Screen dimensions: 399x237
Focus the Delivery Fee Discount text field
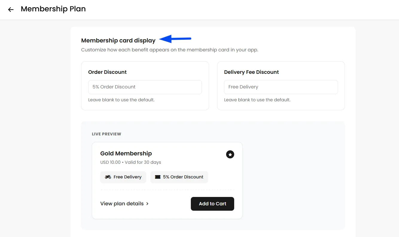point(281,87)
